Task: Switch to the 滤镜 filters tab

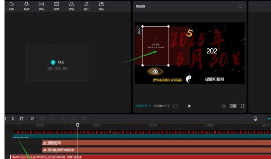Action: pyautogui.click(x=71, y=6)
